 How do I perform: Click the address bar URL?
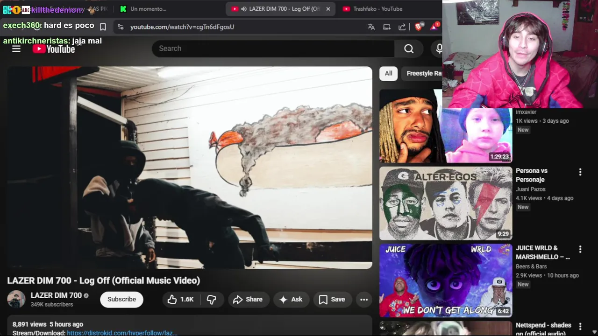pyautogui.click(x=182, y=27)
